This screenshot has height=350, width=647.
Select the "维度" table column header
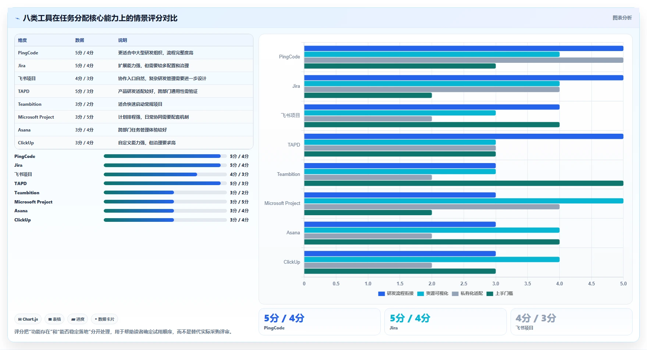[x=22, y=40]
